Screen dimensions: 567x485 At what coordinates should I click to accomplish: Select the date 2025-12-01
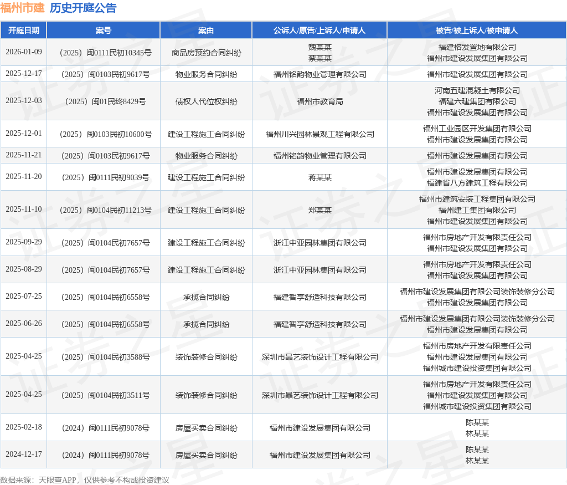coord(24,133)
